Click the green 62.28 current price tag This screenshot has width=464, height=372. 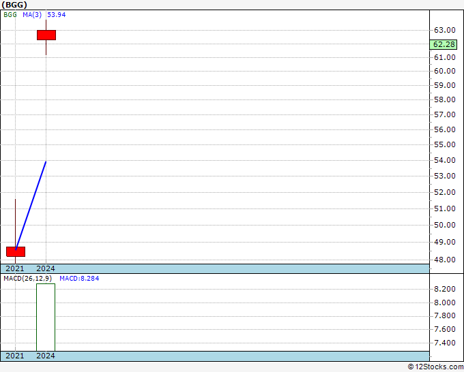click(444, 44)
